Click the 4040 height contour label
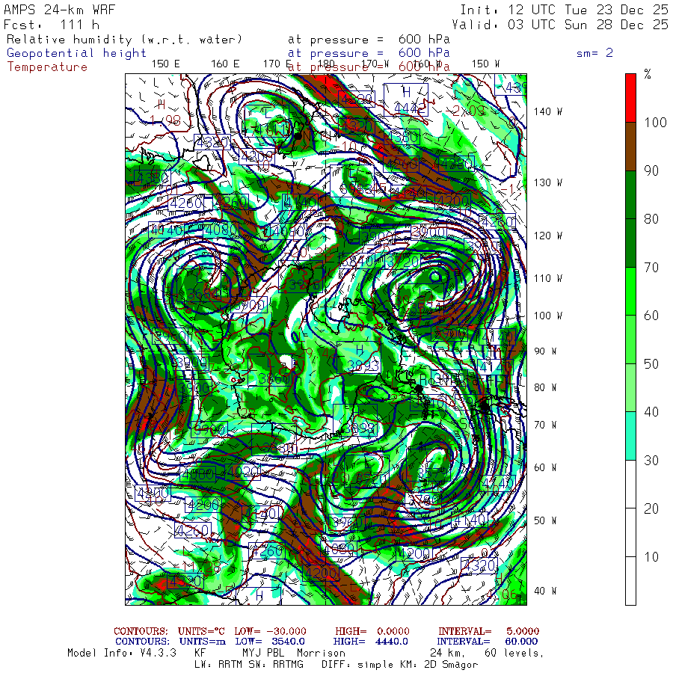The width and height of the screenshot is (673, 673). click(x=165, y=230)
